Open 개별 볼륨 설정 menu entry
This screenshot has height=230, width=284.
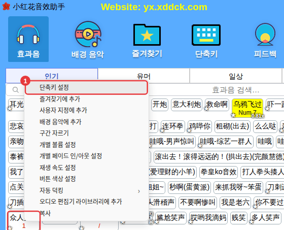[x=86, y=145]
